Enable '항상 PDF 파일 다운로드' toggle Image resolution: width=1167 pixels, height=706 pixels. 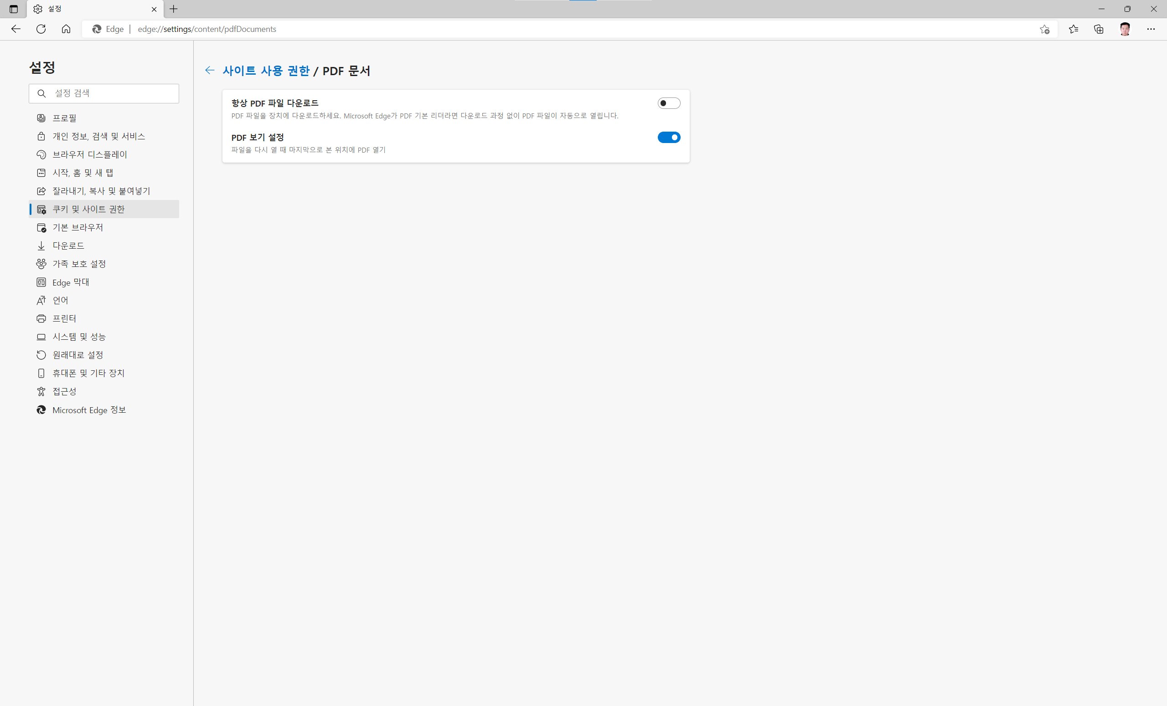668,103
